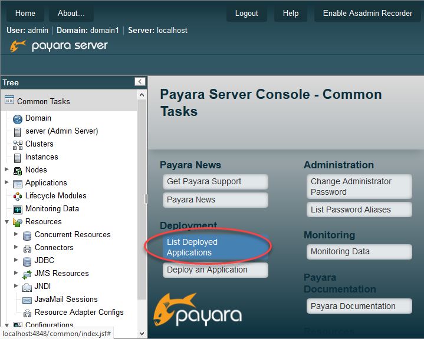424x339 pixels.
Task: Collapse the Resources tree node
Action: point(6,222)
